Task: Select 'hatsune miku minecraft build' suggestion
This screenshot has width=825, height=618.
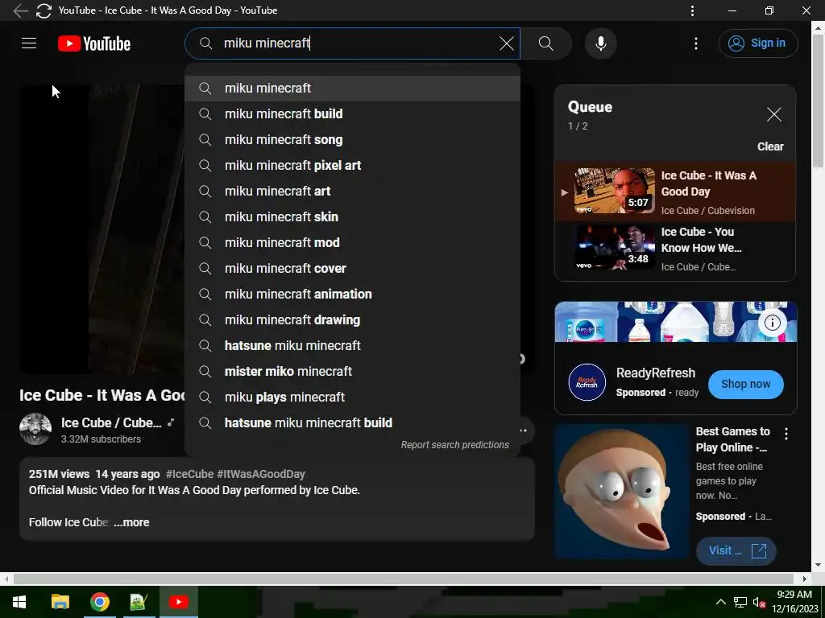Action: point(353,423)
